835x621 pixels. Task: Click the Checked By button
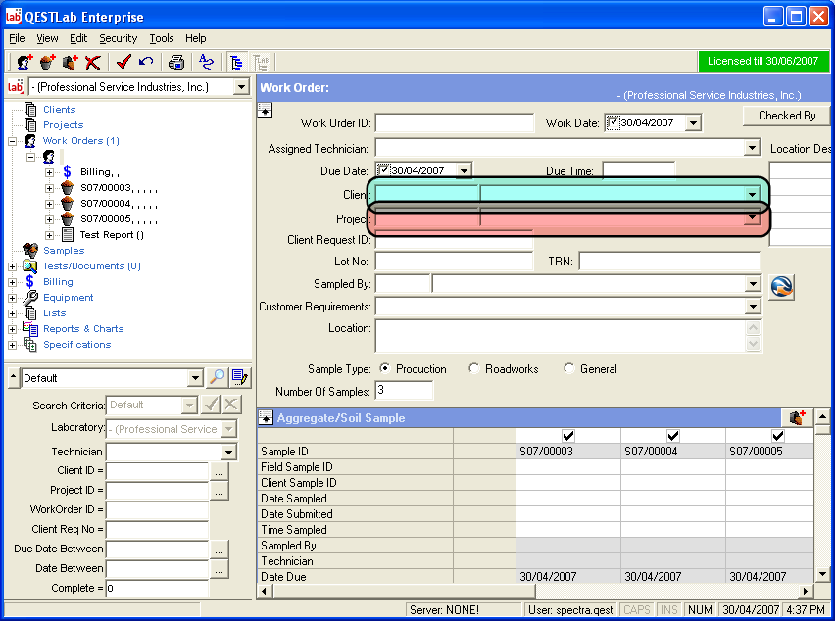(x=786, y=116)
